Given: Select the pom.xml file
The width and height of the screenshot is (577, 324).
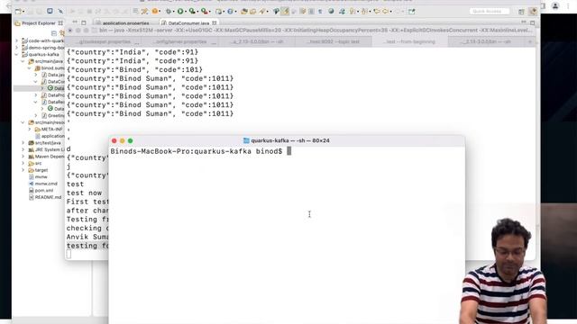Looking at the screenshot, I should (x=41, y=190).
